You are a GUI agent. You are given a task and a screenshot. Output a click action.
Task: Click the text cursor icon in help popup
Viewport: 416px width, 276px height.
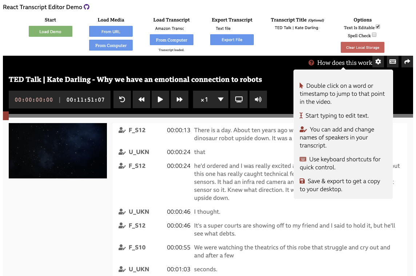coord(301,115)
